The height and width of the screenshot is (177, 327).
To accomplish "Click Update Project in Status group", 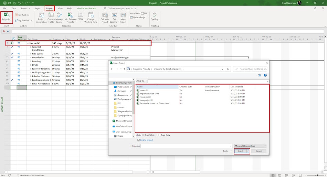I will pos(138,17).
